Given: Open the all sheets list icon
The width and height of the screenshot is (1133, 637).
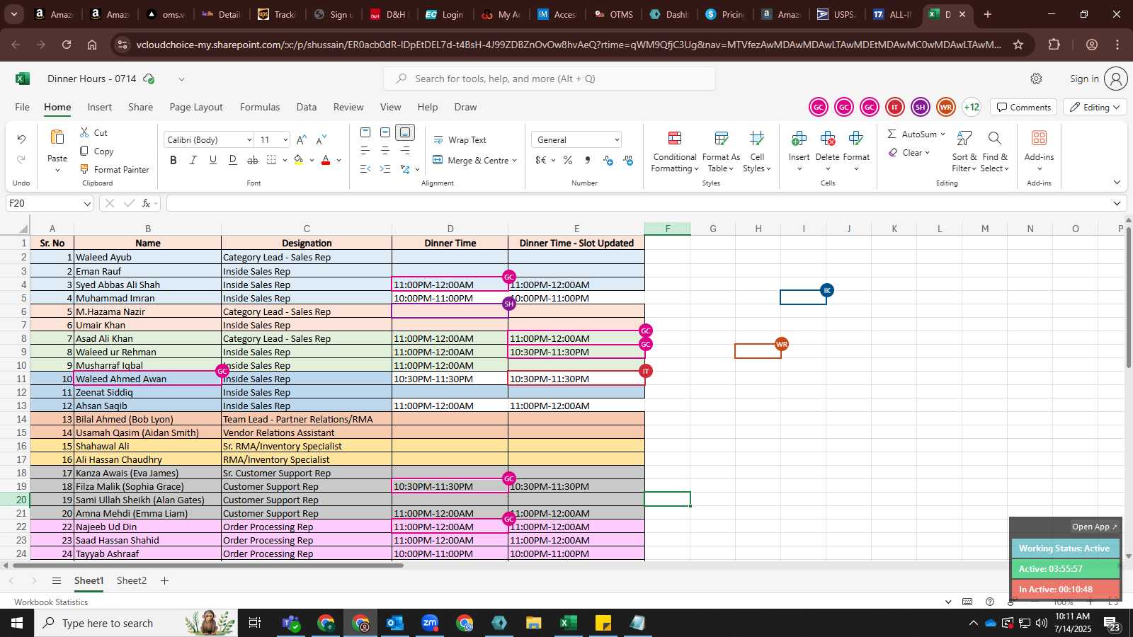Looking at the screenshot, I should coord(57,580).
